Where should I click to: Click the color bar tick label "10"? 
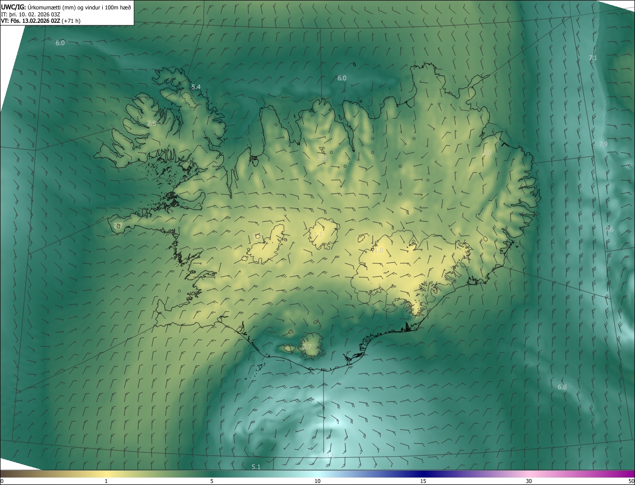tap(317, 481)
